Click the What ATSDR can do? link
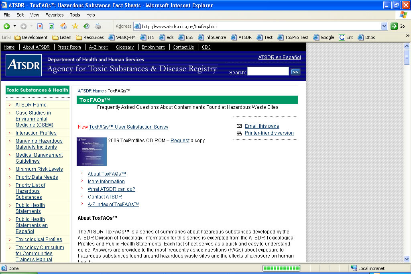411x274 pixels. click(112, 189)
